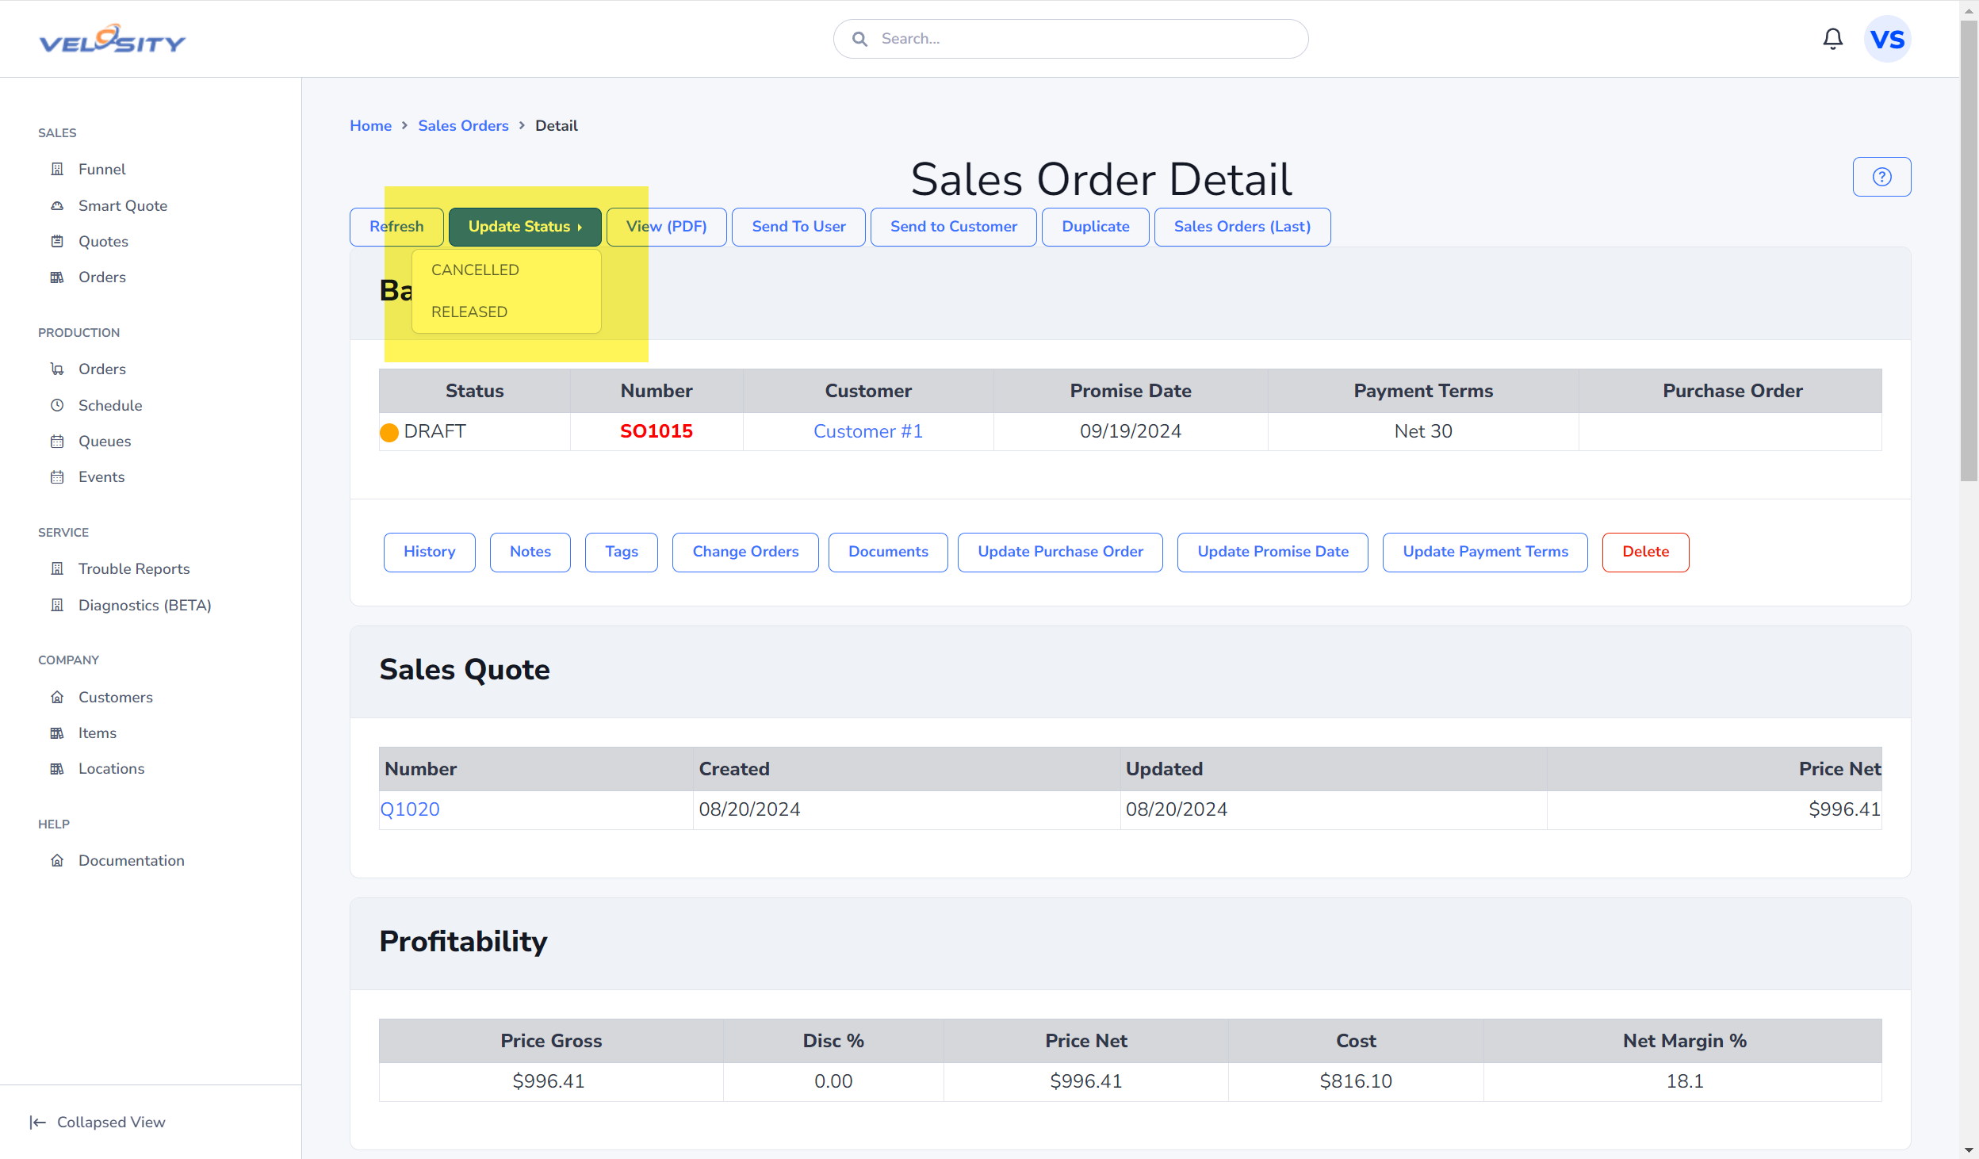Click Update Purchase Order button

[x=1060, y=552]
